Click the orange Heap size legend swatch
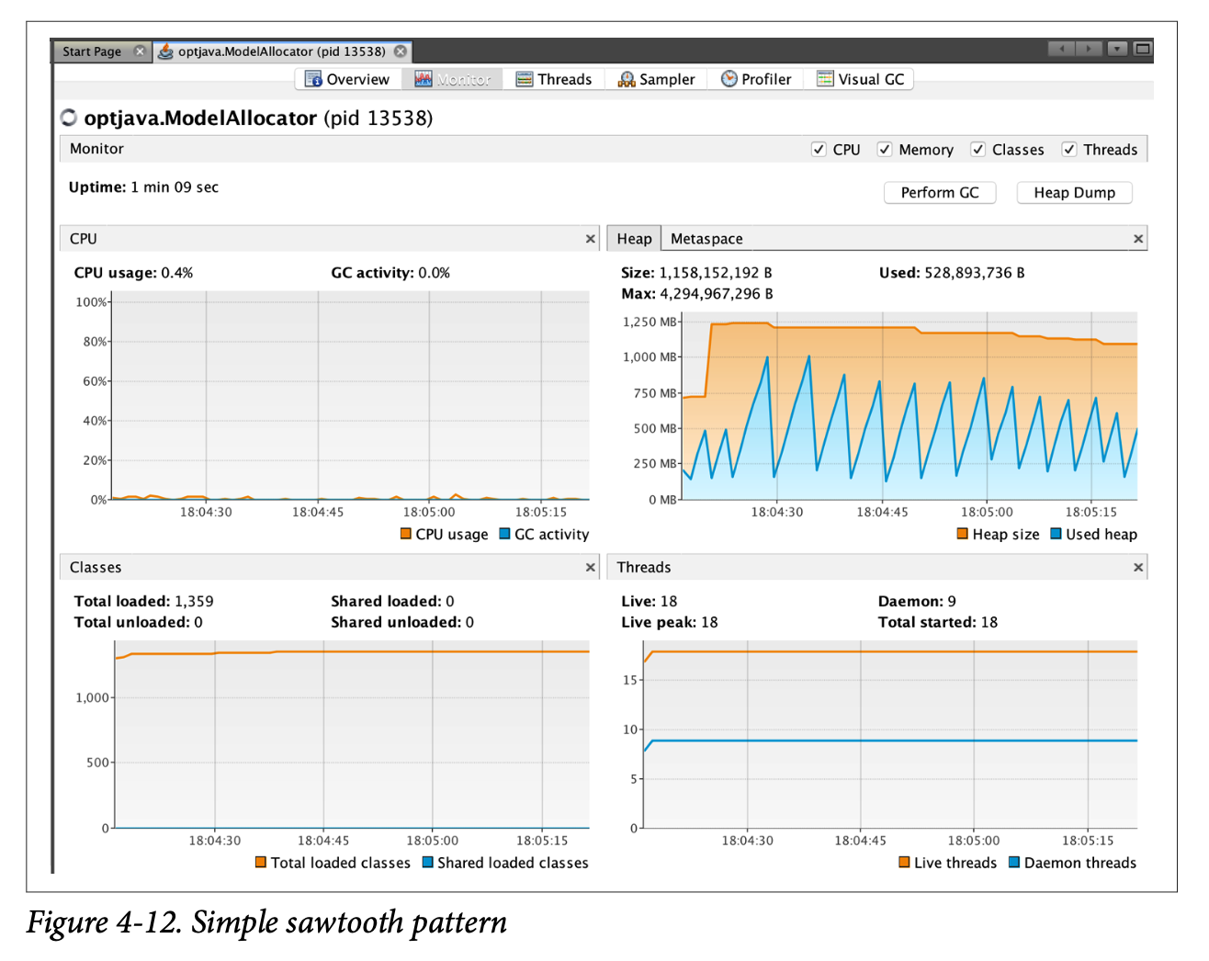1209x961 pixels. coord(963,534)
